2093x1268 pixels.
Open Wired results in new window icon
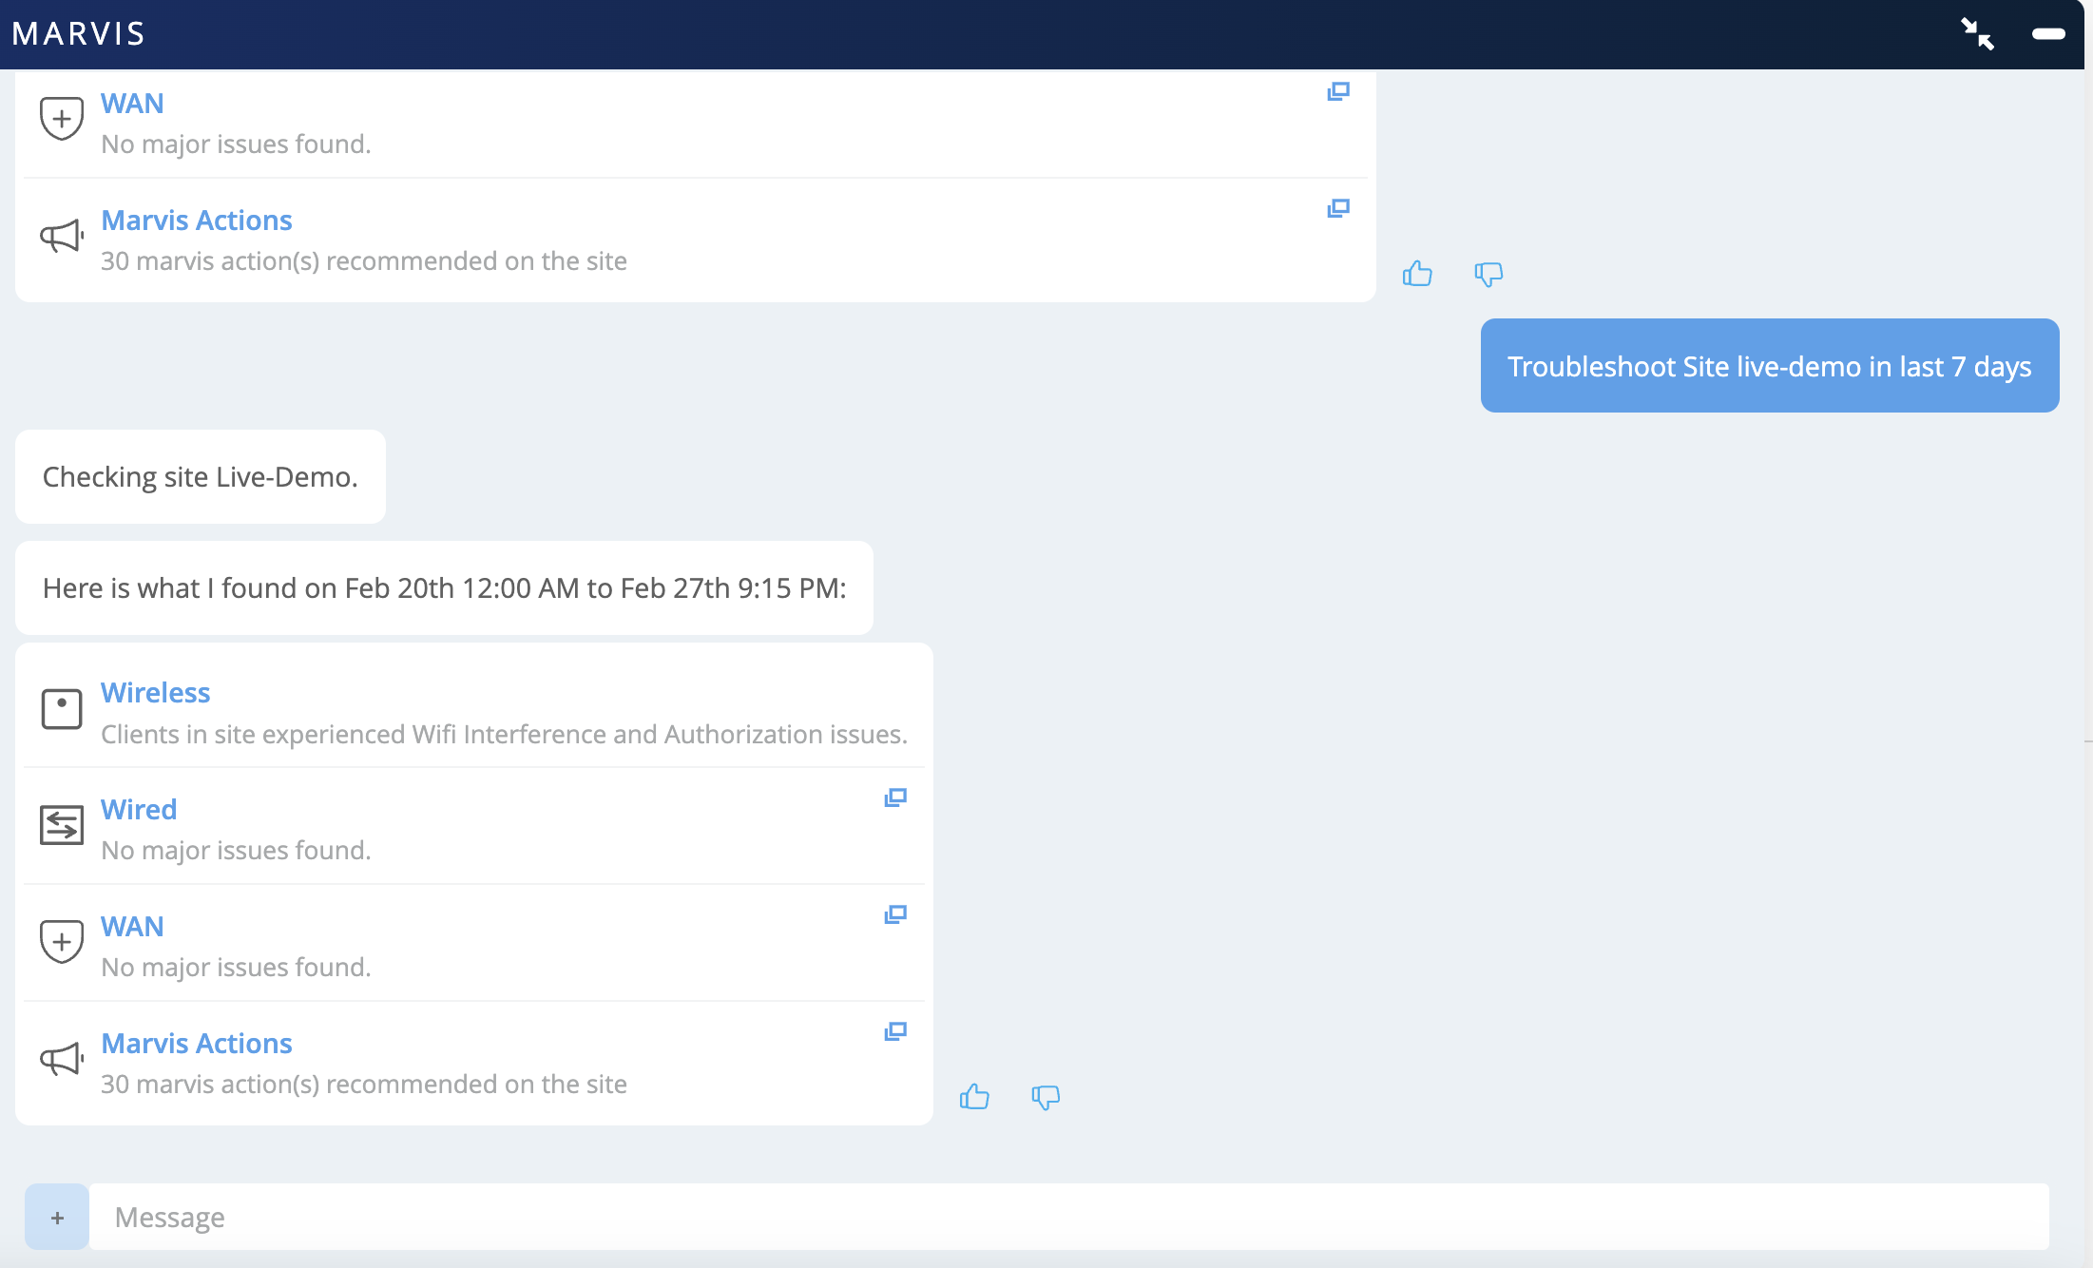tap(895, 797)
